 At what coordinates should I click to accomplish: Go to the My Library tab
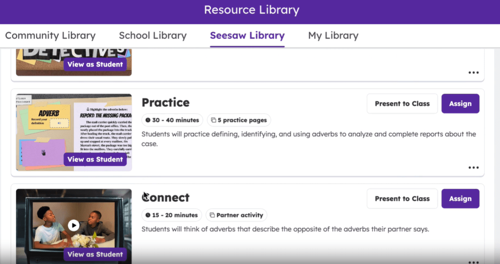pos(333,36)
